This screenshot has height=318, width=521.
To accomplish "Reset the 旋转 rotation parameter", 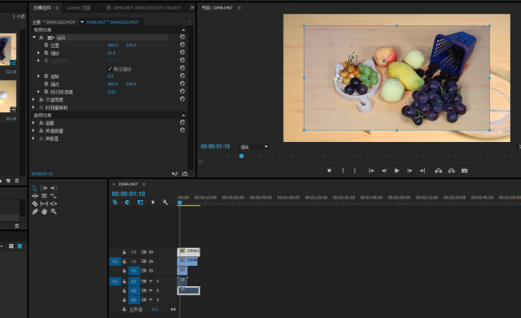I will click(x=182, y=75).
